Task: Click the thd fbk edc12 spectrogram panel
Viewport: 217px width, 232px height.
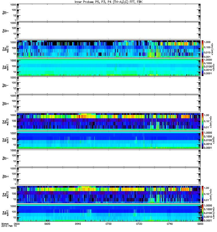Action: pos(109,122)
